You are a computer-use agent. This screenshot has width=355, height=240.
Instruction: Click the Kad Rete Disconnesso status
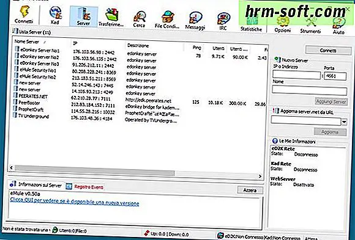tap(305, 170)
